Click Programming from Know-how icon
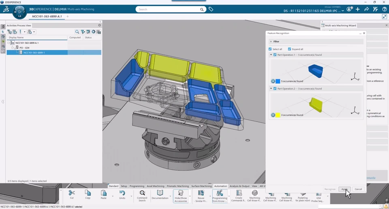This screenshot has height=209, width=389. click(x=220, y=193)
